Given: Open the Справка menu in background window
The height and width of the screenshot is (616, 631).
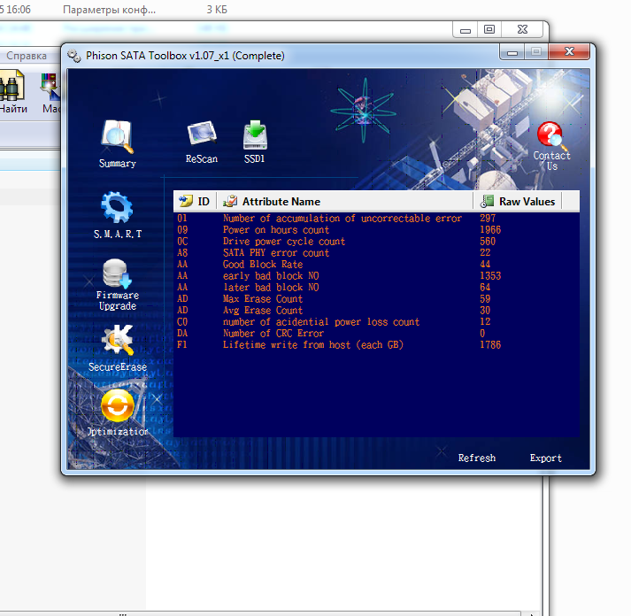Looking at the screenshot, I should pyautogui.click(x=27, y=56).
